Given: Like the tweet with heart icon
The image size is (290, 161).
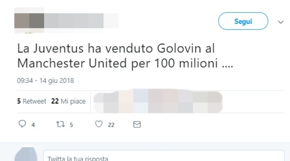Looking at the screenshot, I should click(99, 124).
